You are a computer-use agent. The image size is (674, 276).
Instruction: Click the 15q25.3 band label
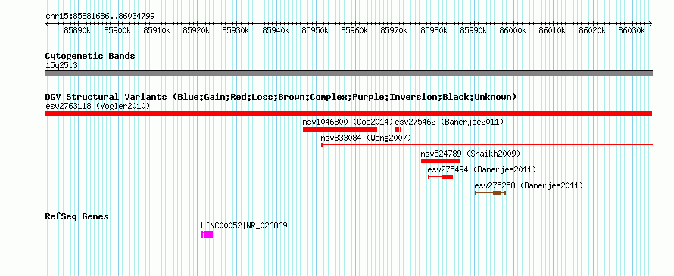tap(61, 65)
